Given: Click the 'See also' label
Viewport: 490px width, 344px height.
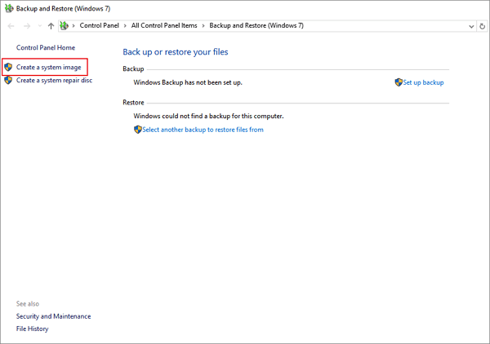Looking at the screenshot, I should [28, 304].
